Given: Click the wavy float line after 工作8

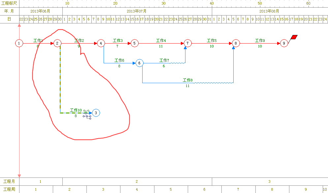Looking at the screenshot, I should tap(213, 83).
